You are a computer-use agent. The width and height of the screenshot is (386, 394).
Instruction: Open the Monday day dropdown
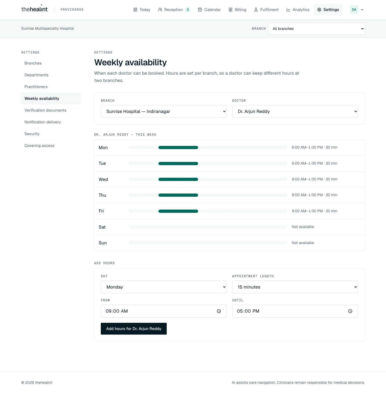click(164, 287)
